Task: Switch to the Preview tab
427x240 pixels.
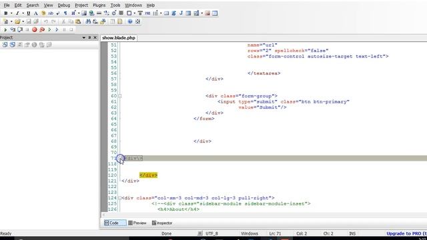Action: pyautogui.click(x=137, y=223)
